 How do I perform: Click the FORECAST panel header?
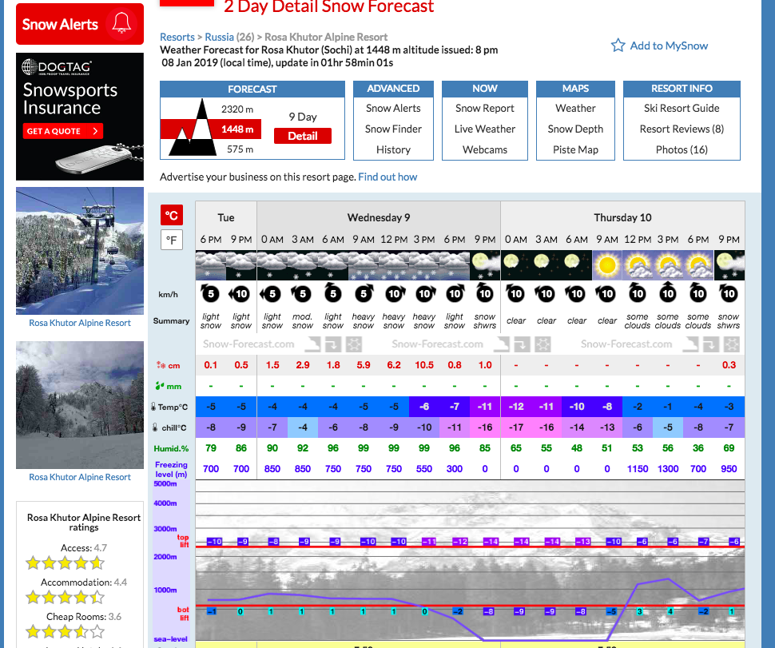coord(252,89)
